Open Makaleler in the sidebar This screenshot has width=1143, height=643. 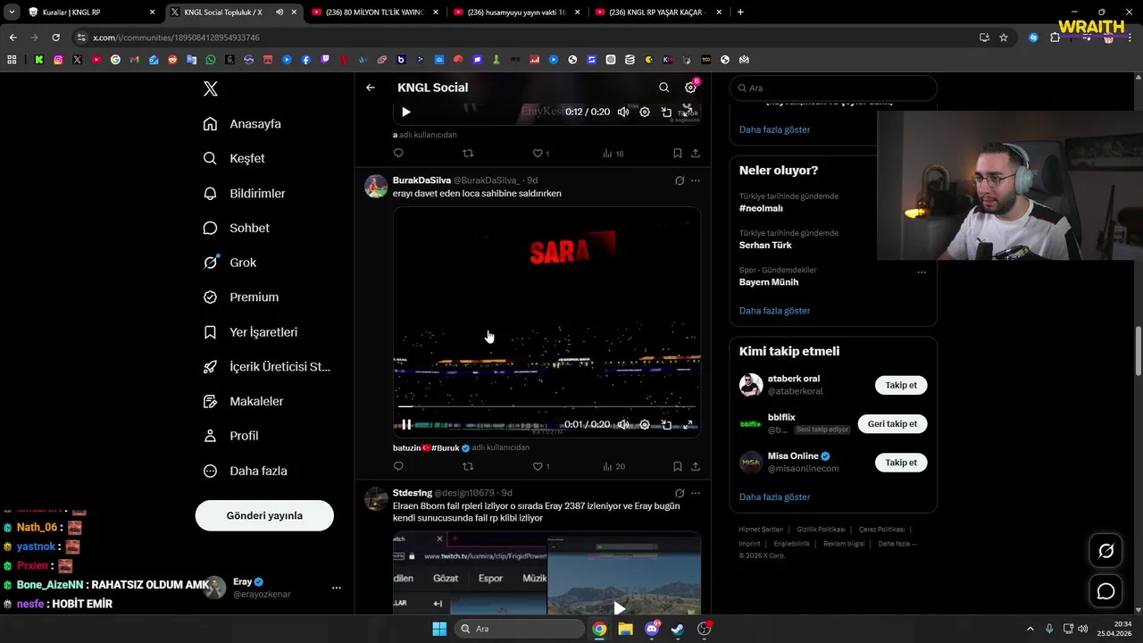[x=243, y=402]
